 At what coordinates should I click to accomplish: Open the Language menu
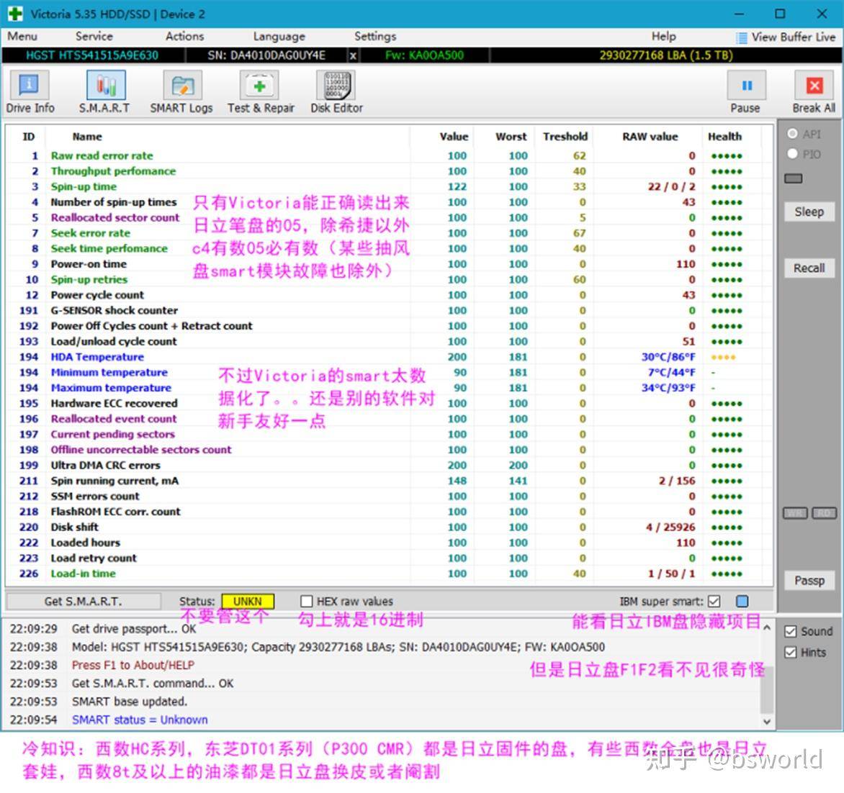pyautogui.click(x=279, y=36)
